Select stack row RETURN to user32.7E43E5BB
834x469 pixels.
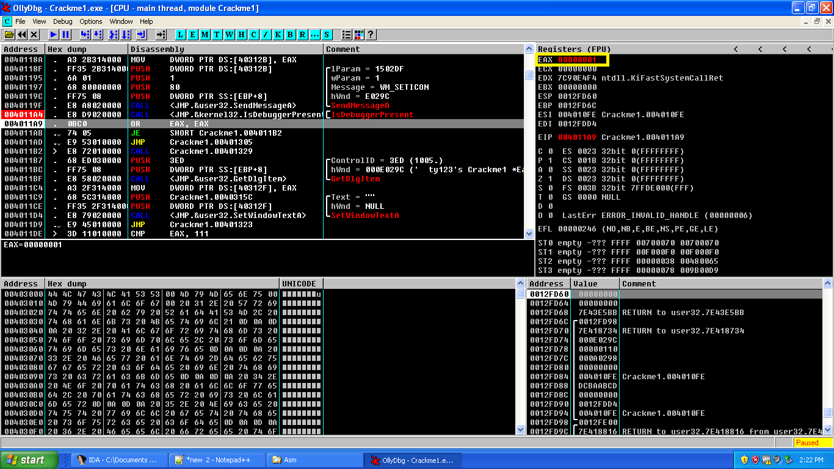coord(675,312)
